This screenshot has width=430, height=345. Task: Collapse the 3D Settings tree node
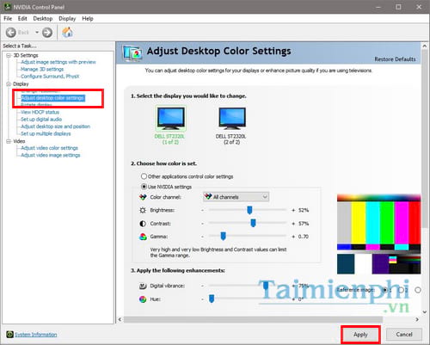tap(9, 55)
